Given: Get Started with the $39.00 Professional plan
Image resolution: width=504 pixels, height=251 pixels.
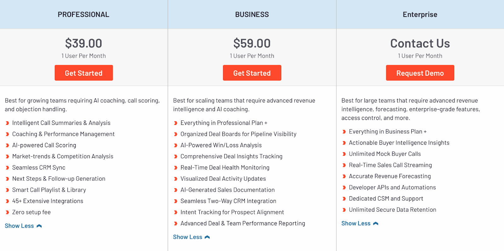Looking at the screenshot, I should [84, 73].
